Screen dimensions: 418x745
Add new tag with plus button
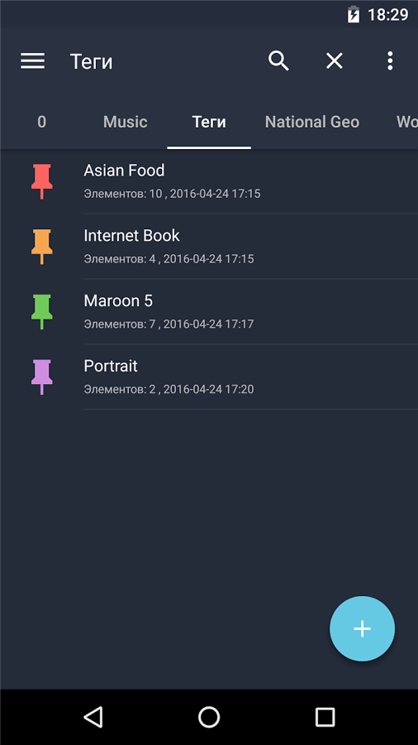tap(362, 628)
